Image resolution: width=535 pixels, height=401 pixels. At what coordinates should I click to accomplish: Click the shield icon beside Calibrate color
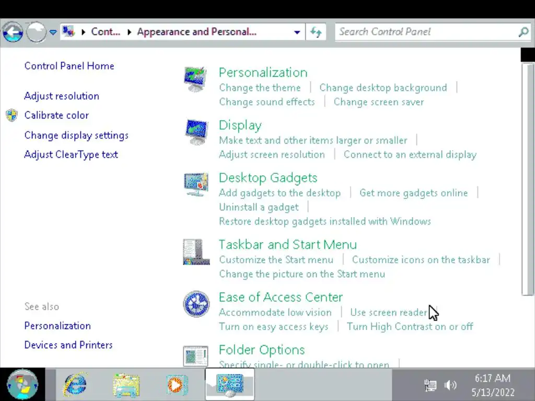click(x=11, y=115)
